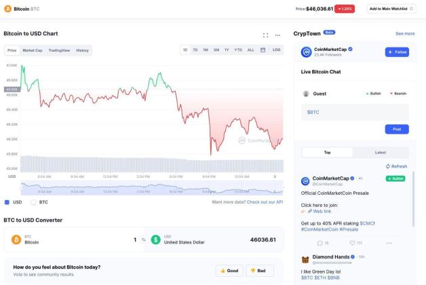Switch chart to Market Cap tab
This screenshot has height=285, width=426.
click(33, 50)
